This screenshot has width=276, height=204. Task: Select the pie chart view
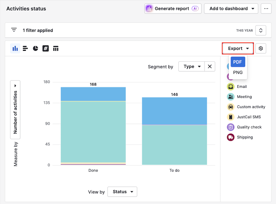pyautogui.click(x=36, y=49)
